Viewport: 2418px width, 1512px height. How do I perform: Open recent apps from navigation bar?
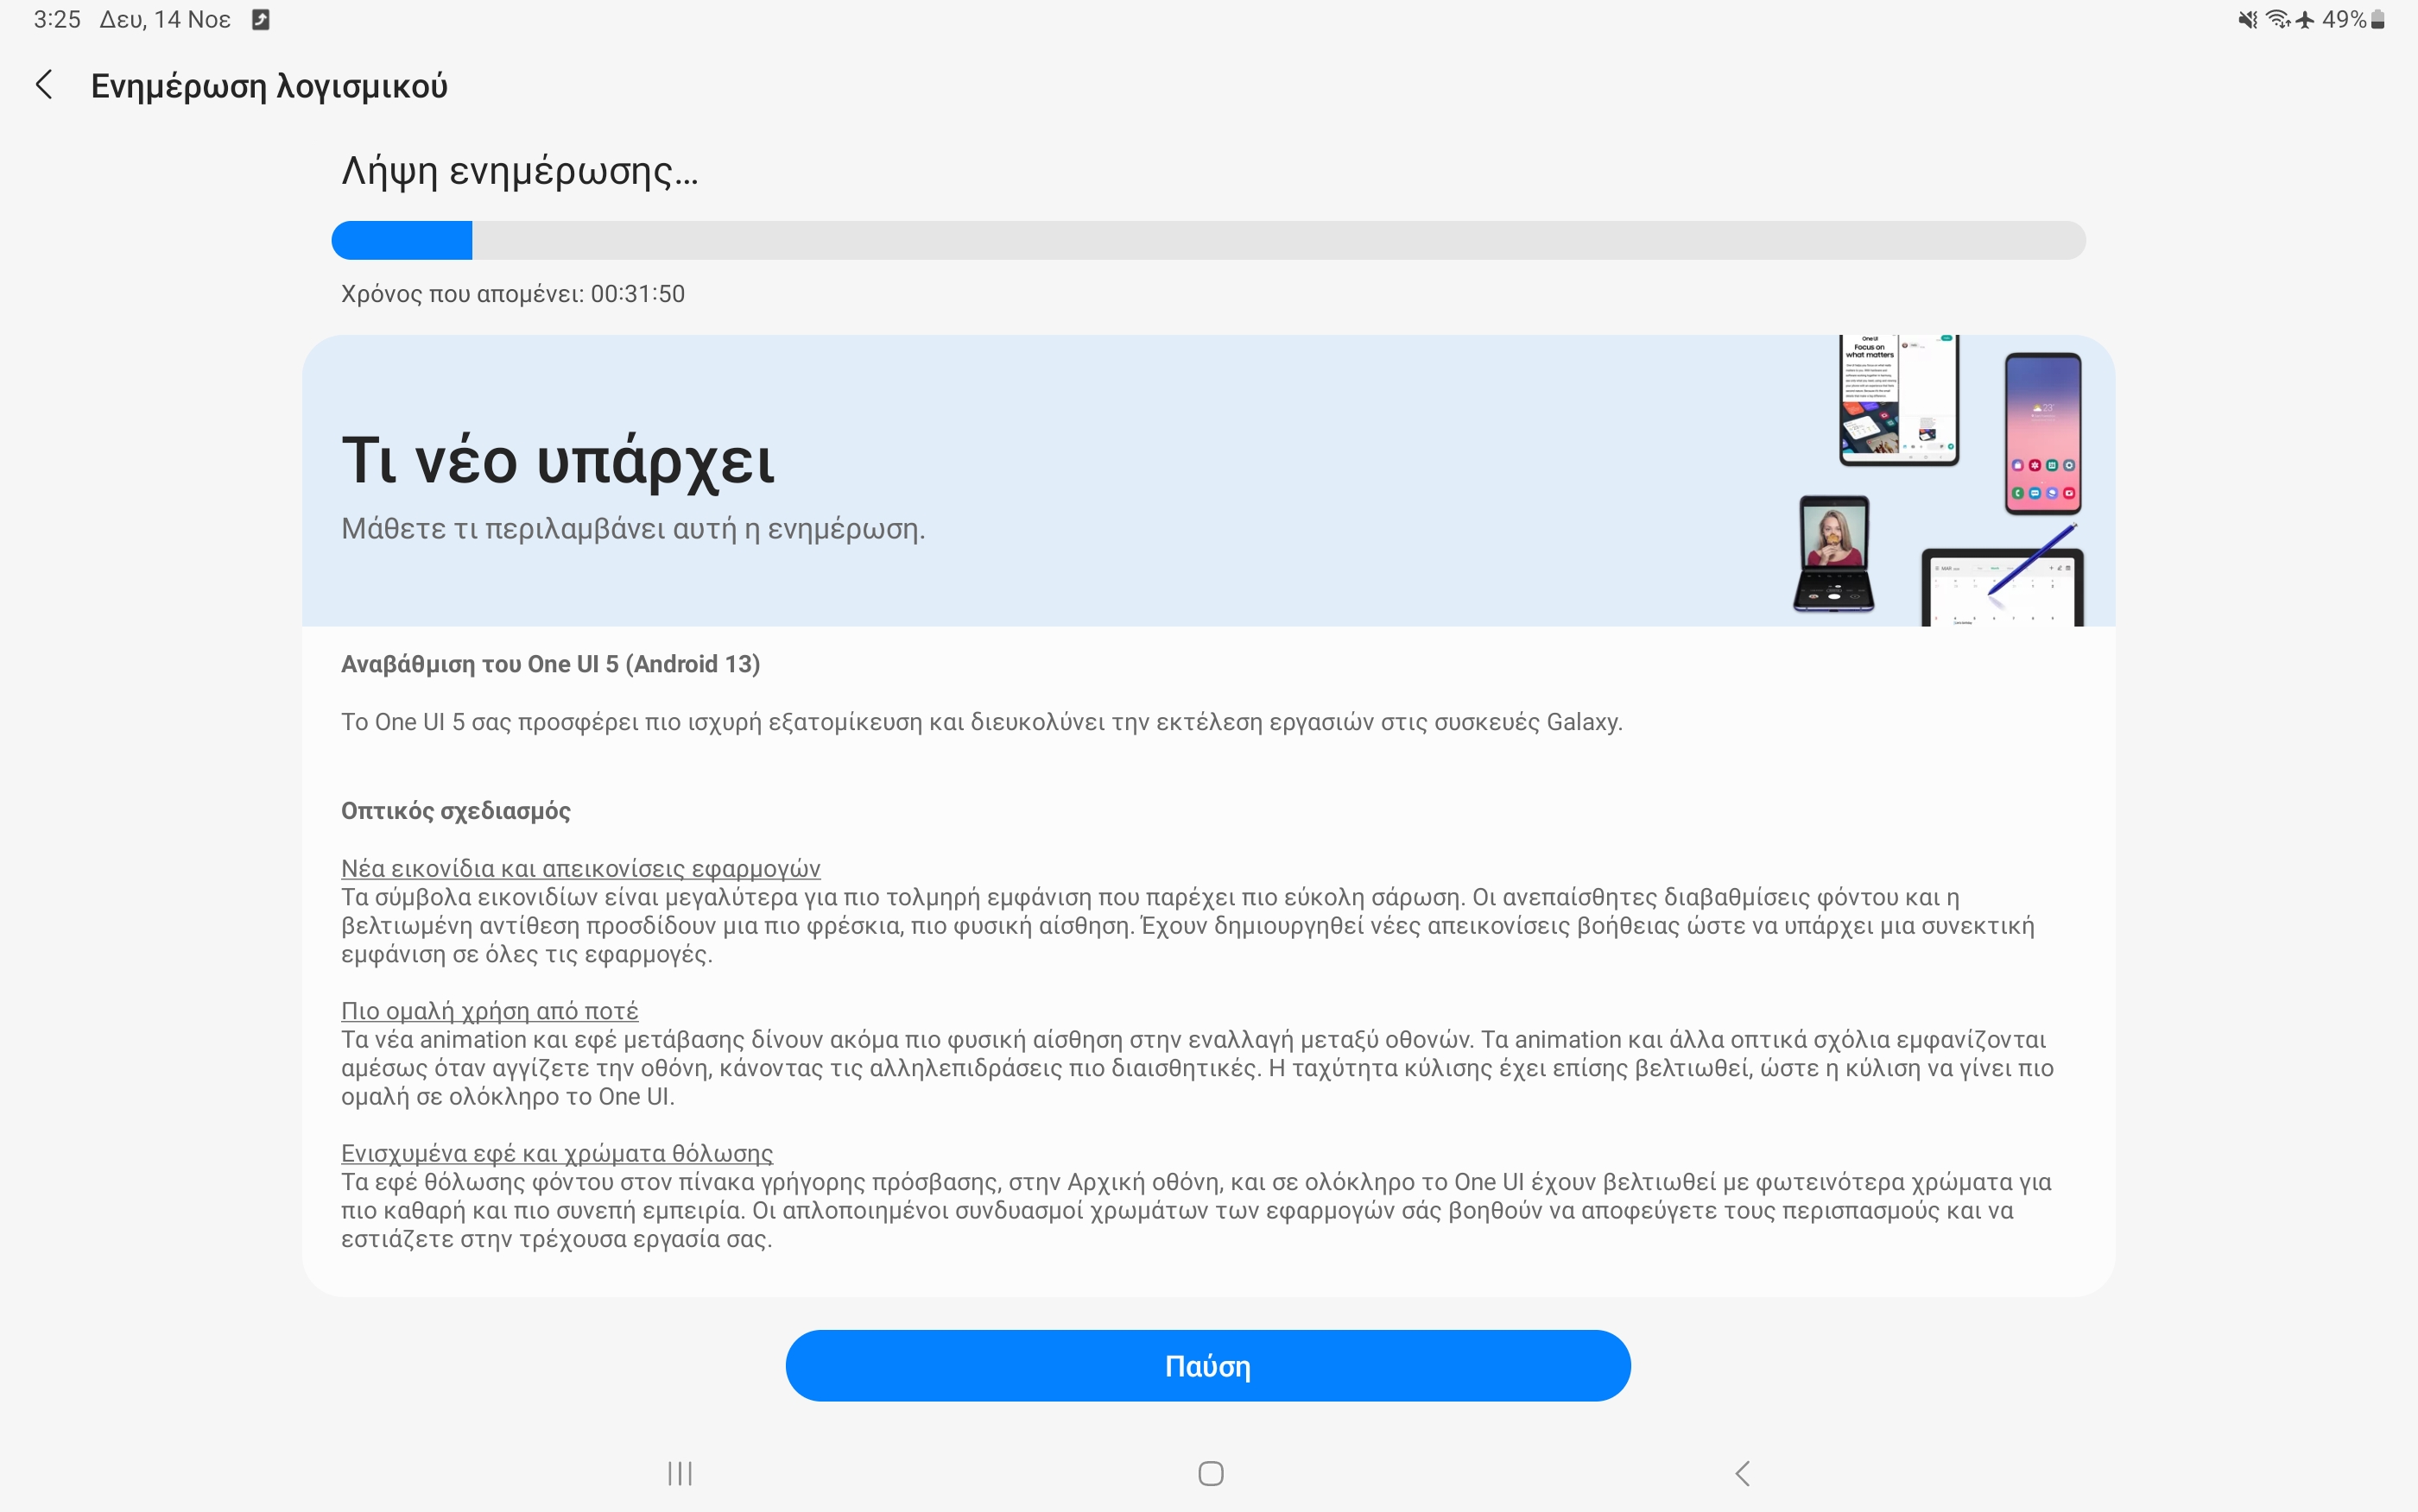(x=680, y=1473)
